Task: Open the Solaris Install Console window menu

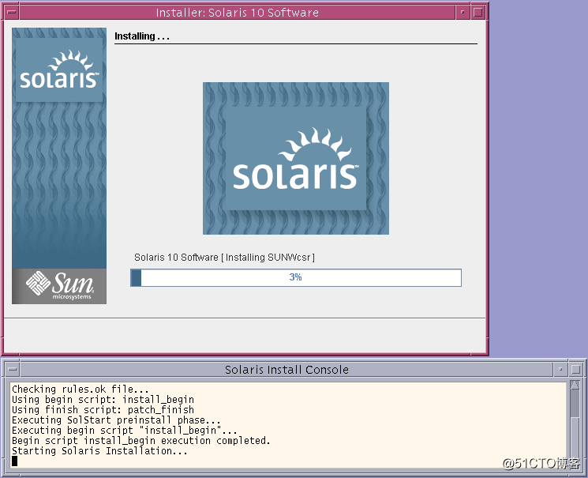Action: pyautogui.click(x=13, y=370)
